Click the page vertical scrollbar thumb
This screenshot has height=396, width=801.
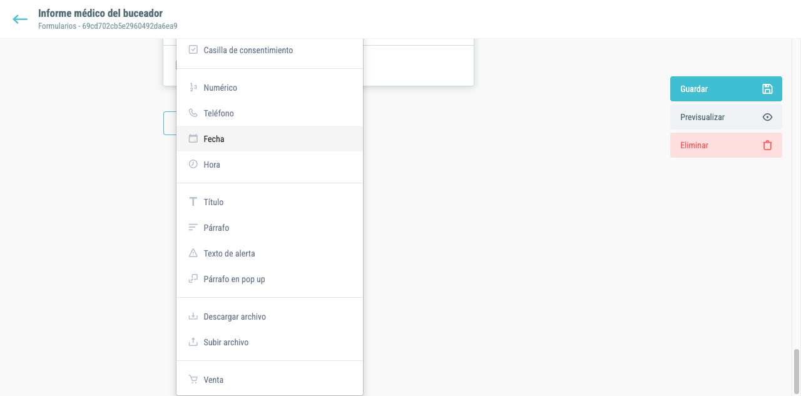click(x=797, y=371)
